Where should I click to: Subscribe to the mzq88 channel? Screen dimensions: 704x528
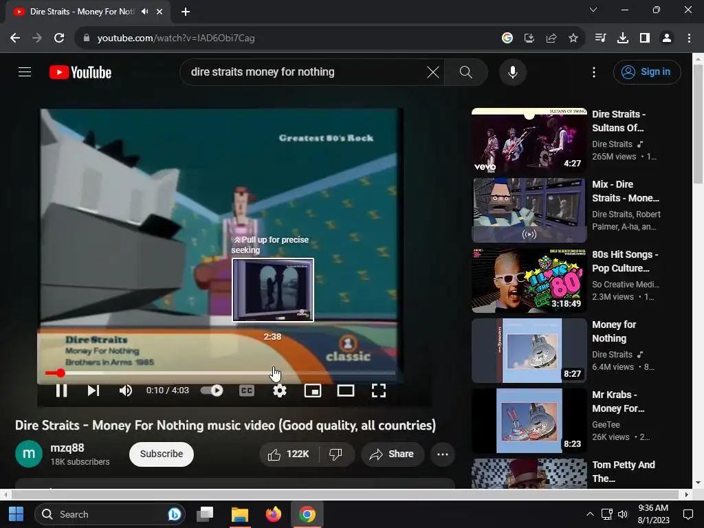point(162,454)
